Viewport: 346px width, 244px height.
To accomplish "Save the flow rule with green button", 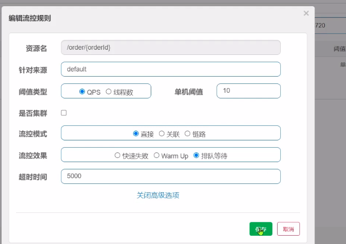I will click(x=261, y=229).
